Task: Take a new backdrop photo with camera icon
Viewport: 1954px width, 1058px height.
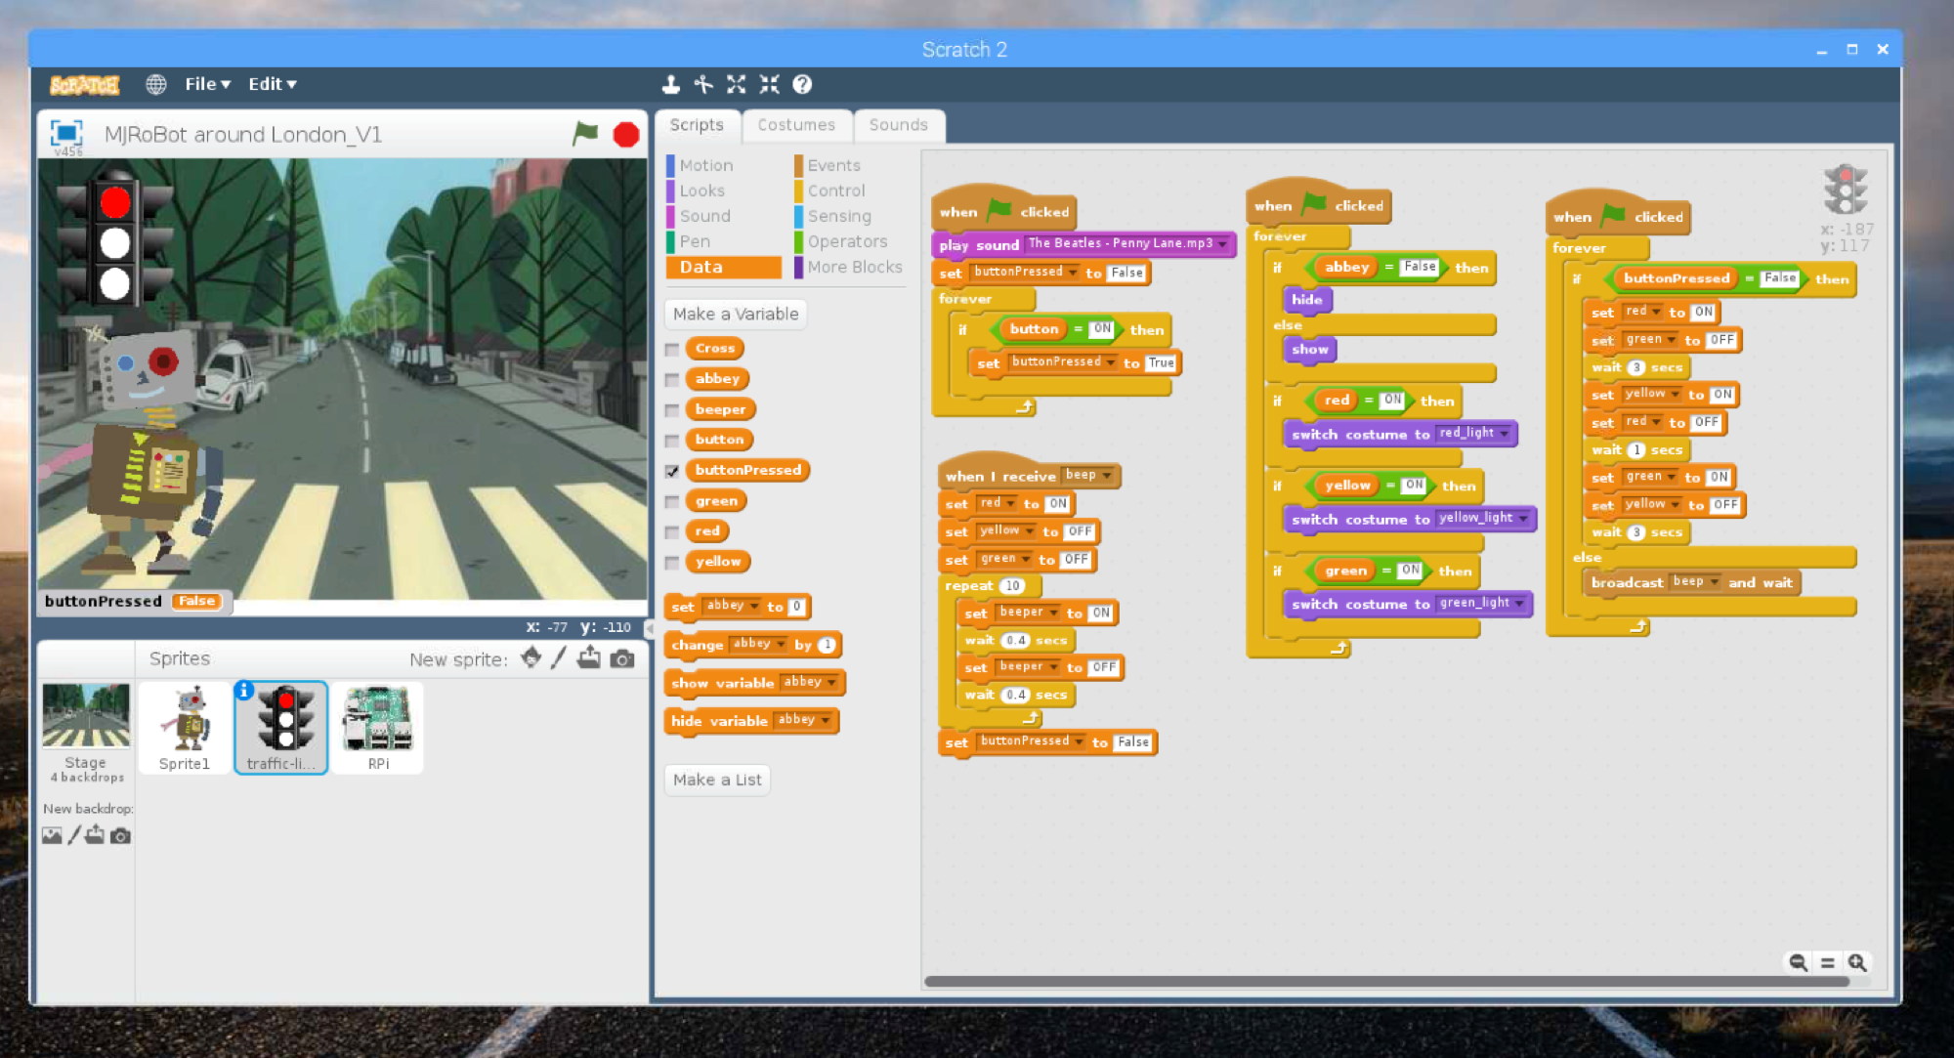Action: [120, 835]
